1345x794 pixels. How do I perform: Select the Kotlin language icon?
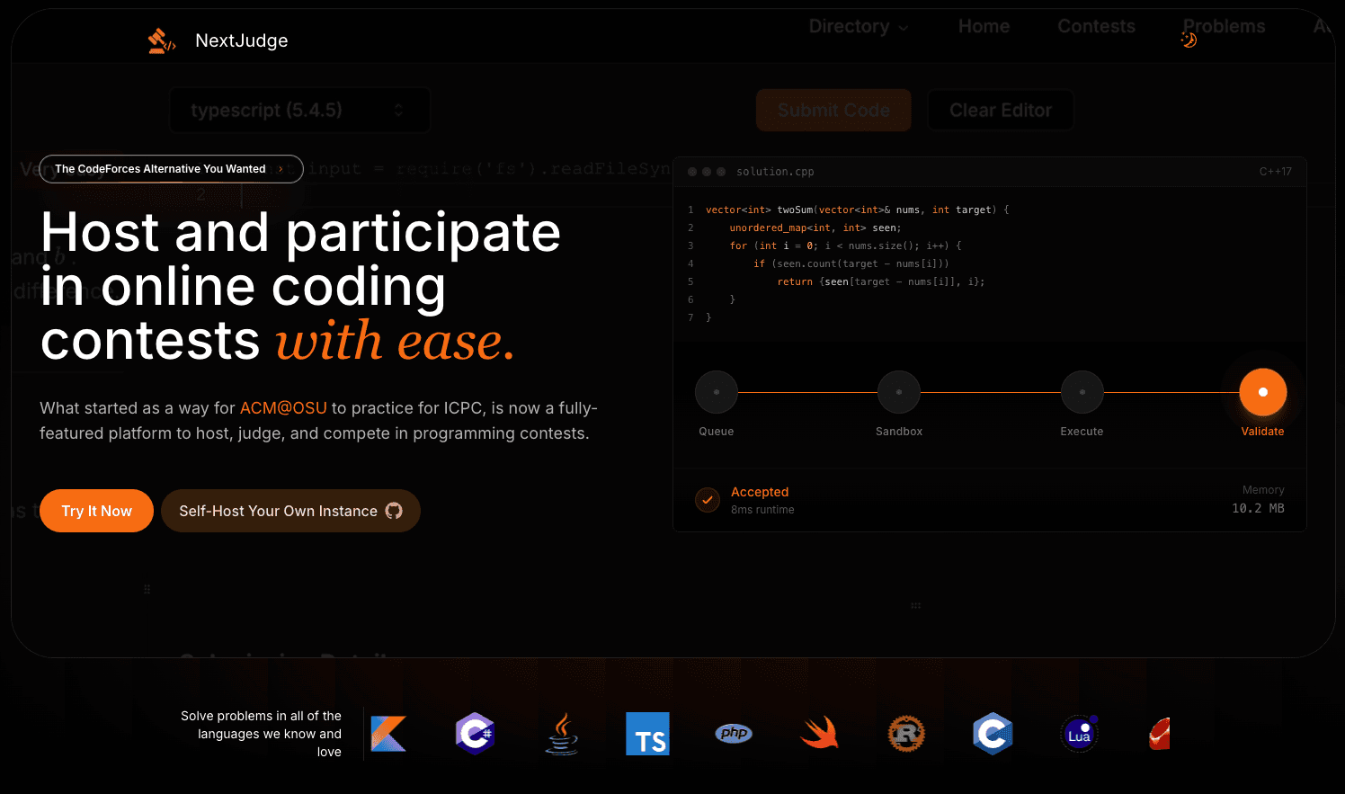pyautogui.click(x=388, y=734)
